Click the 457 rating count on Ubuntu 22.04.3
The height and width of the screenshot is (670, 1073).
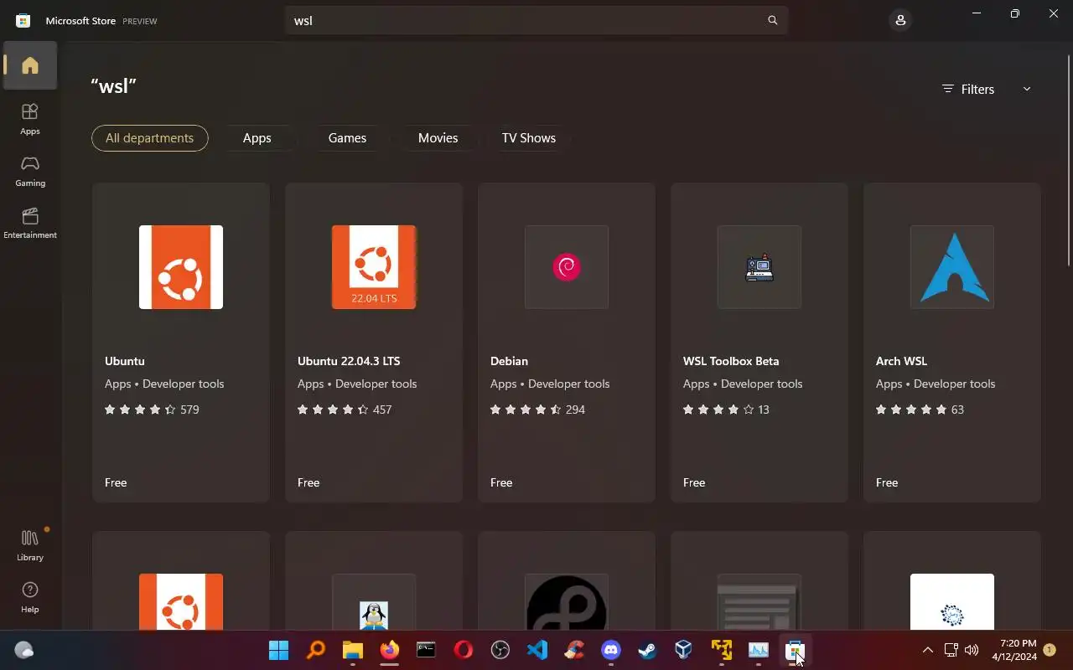382,410
